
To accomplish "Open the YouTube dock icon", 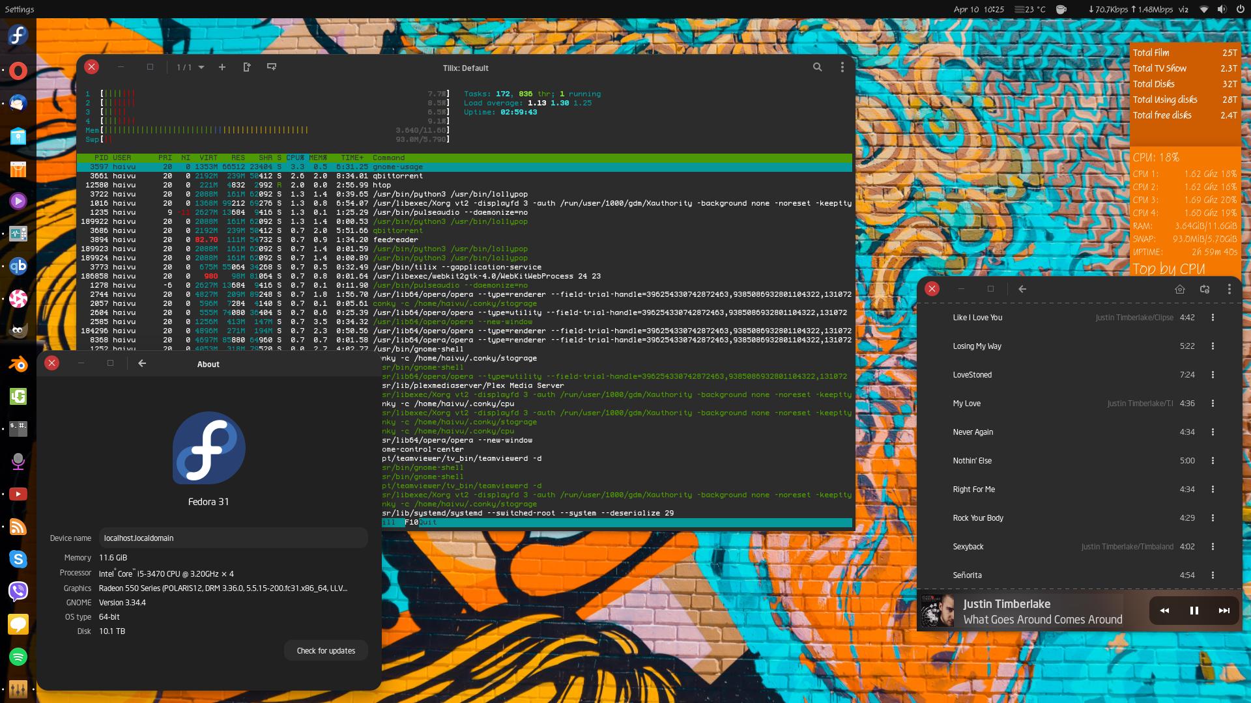I will (18, 494).
